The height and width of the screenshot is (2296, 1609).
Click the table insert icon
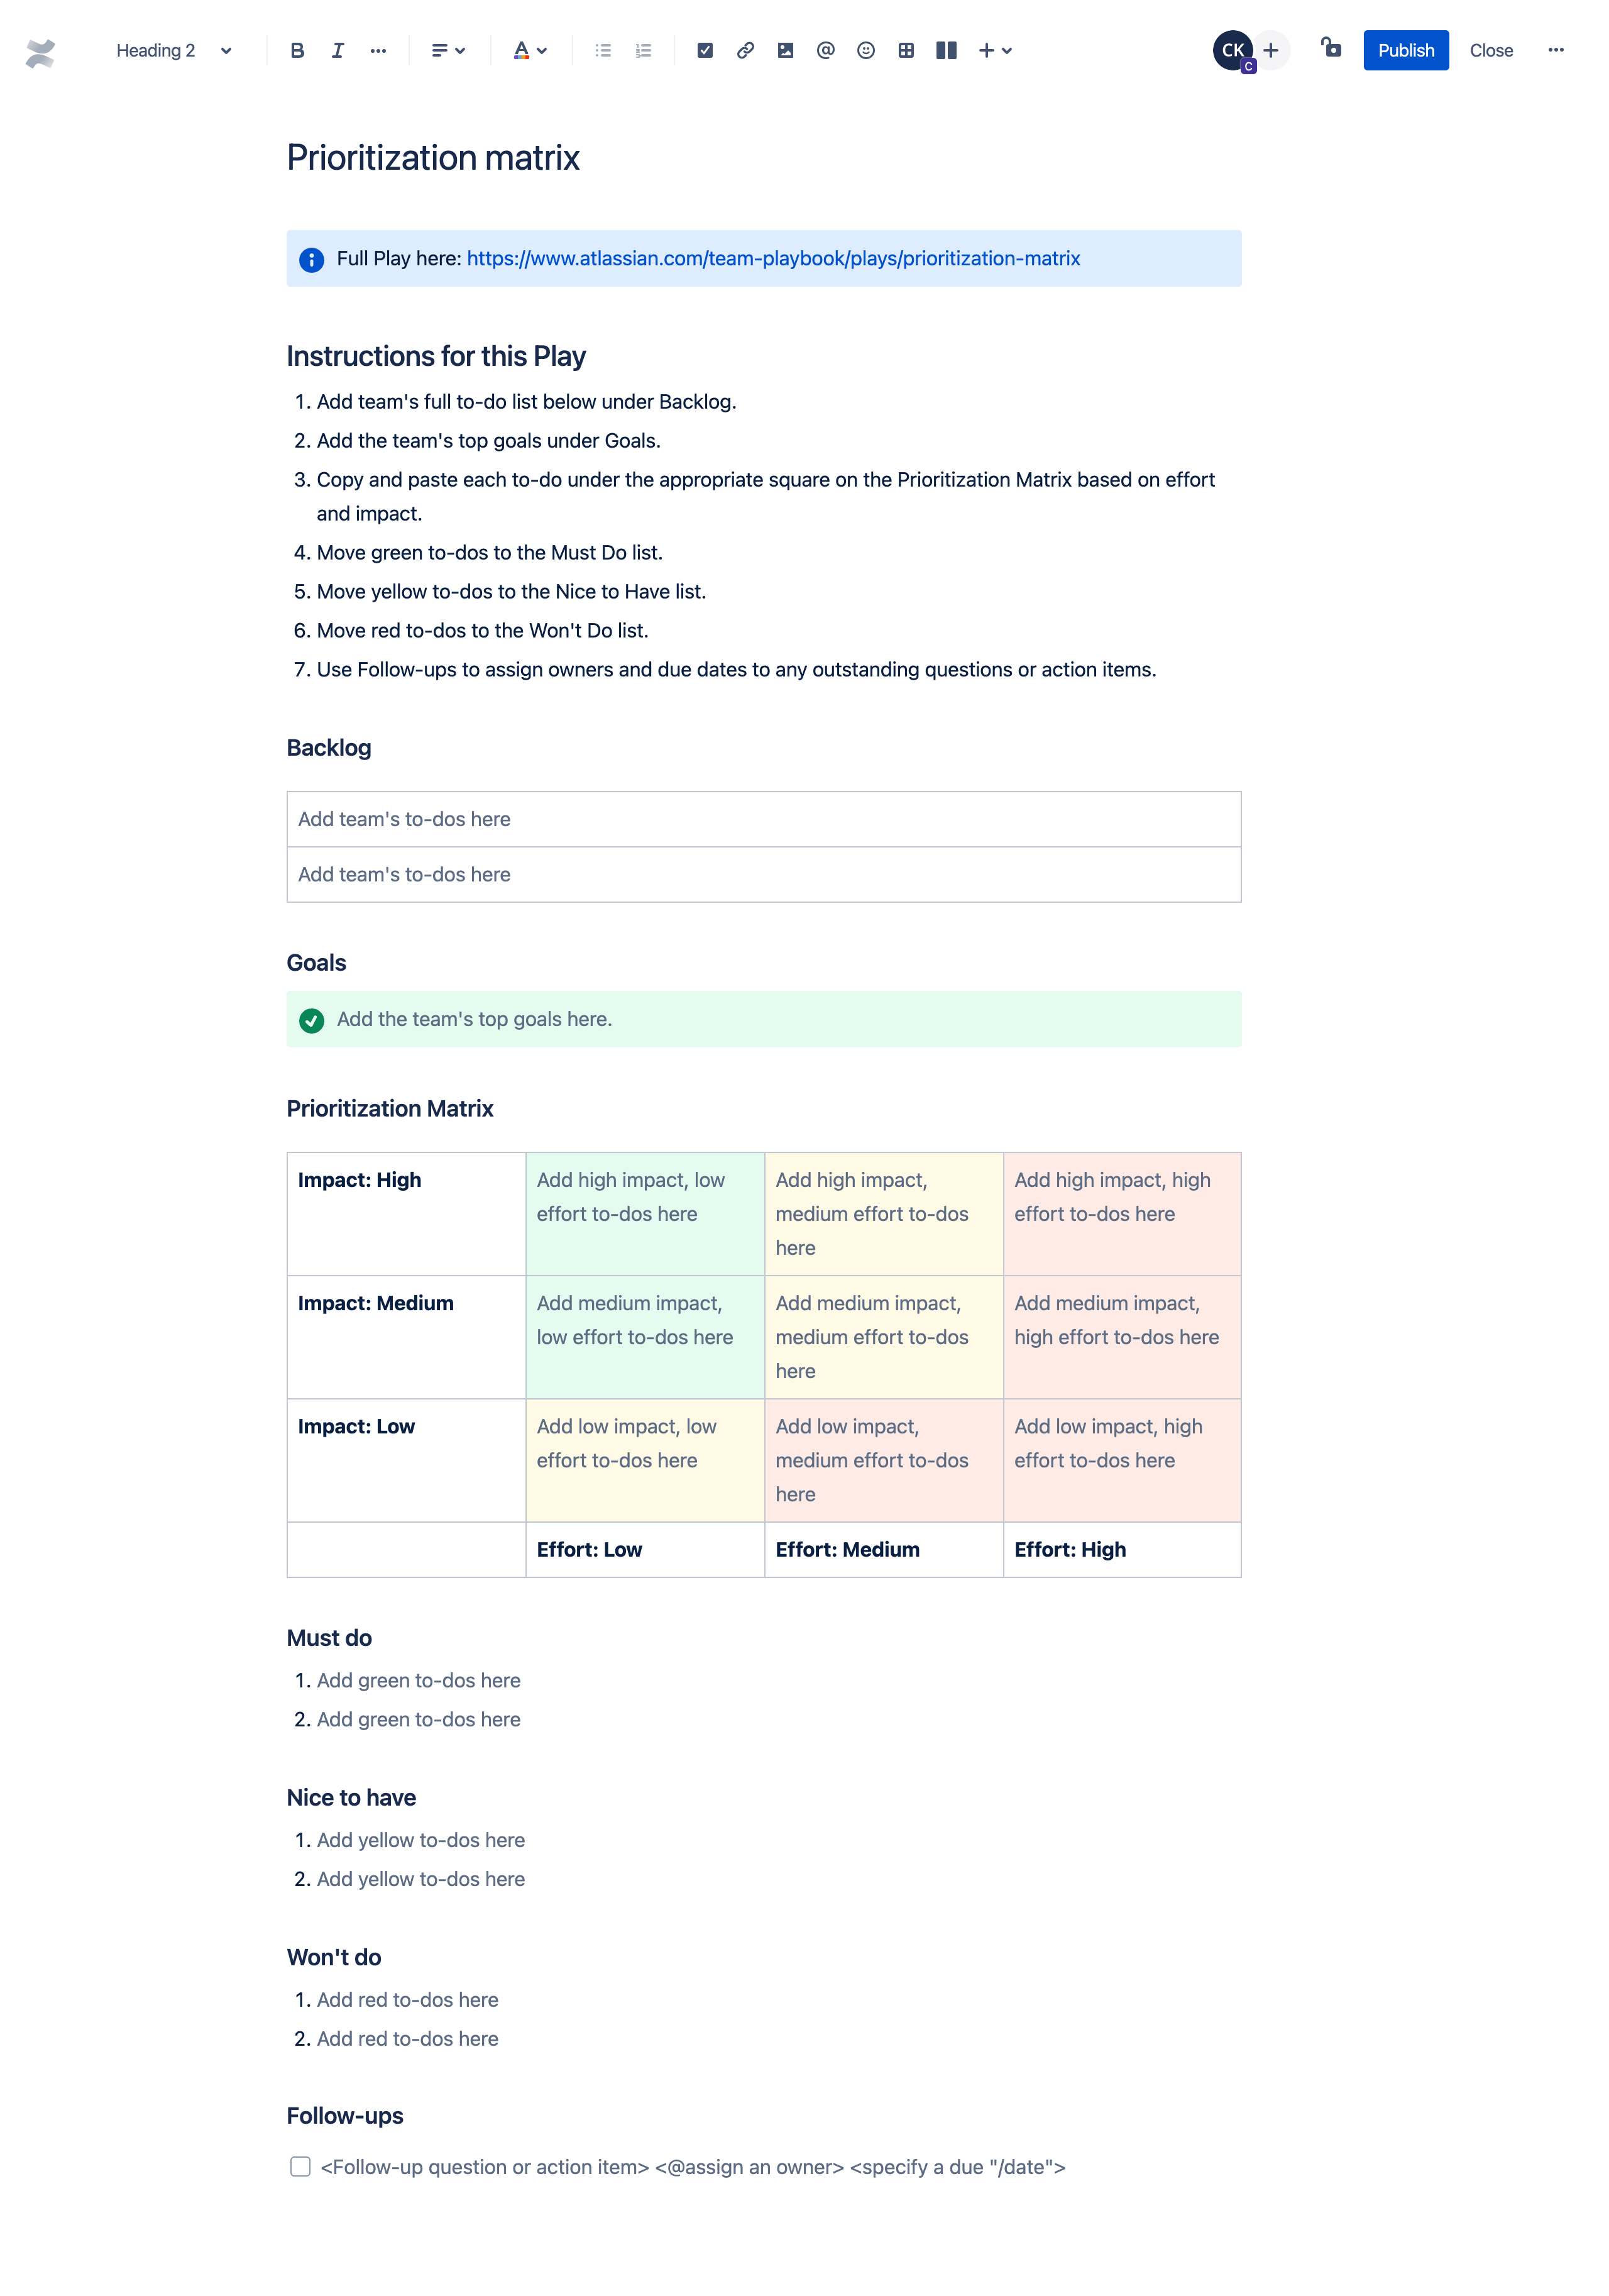tap(906, 49)
